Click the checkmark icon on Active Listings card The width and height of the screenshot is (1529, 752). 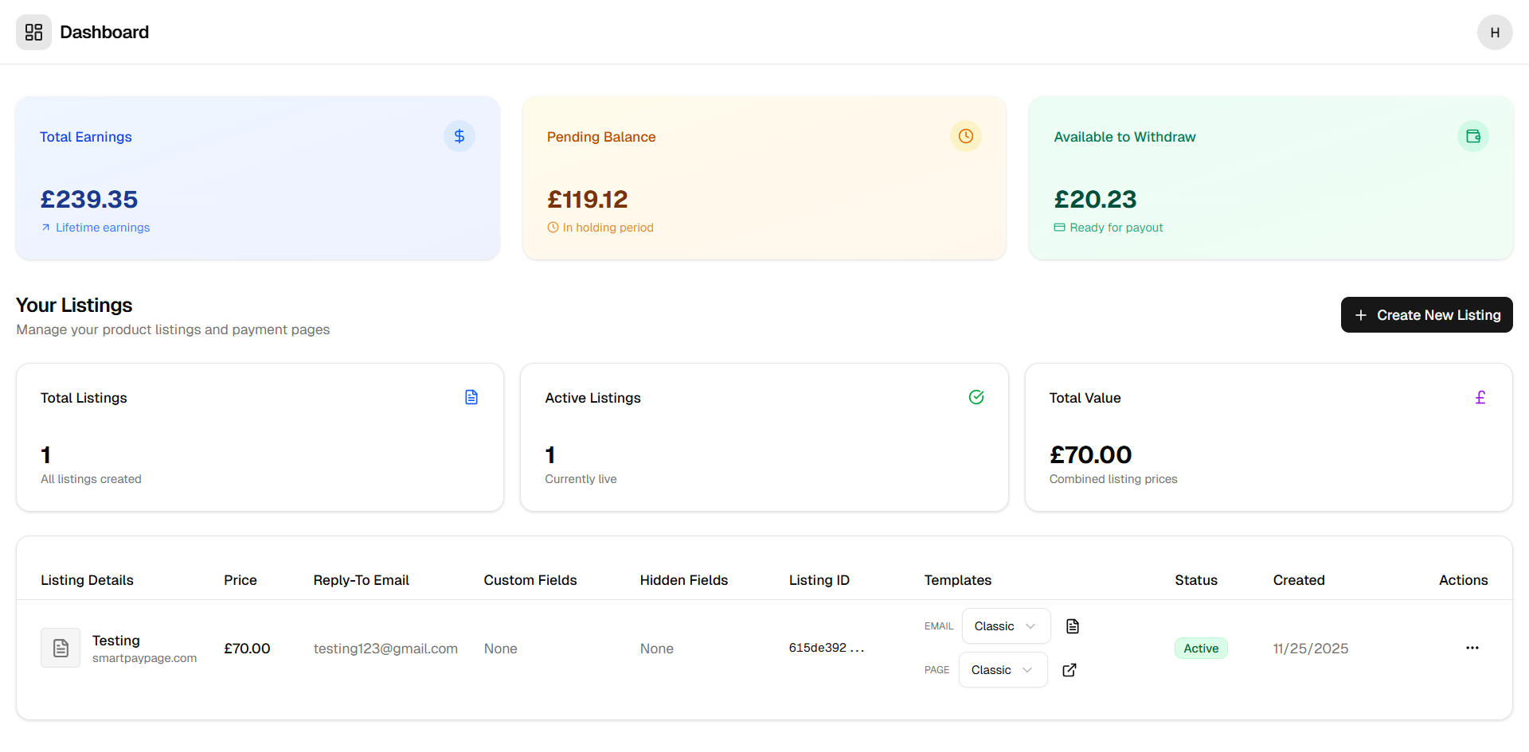click(976, 397)
